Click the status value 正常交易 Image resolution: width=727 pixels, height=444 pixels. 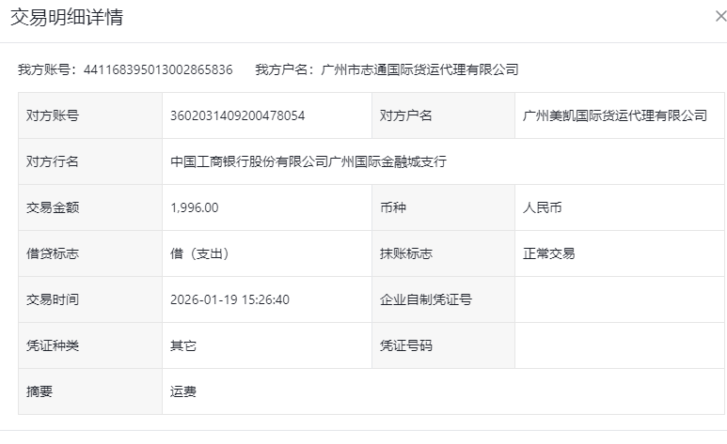(x=548, y=253)
